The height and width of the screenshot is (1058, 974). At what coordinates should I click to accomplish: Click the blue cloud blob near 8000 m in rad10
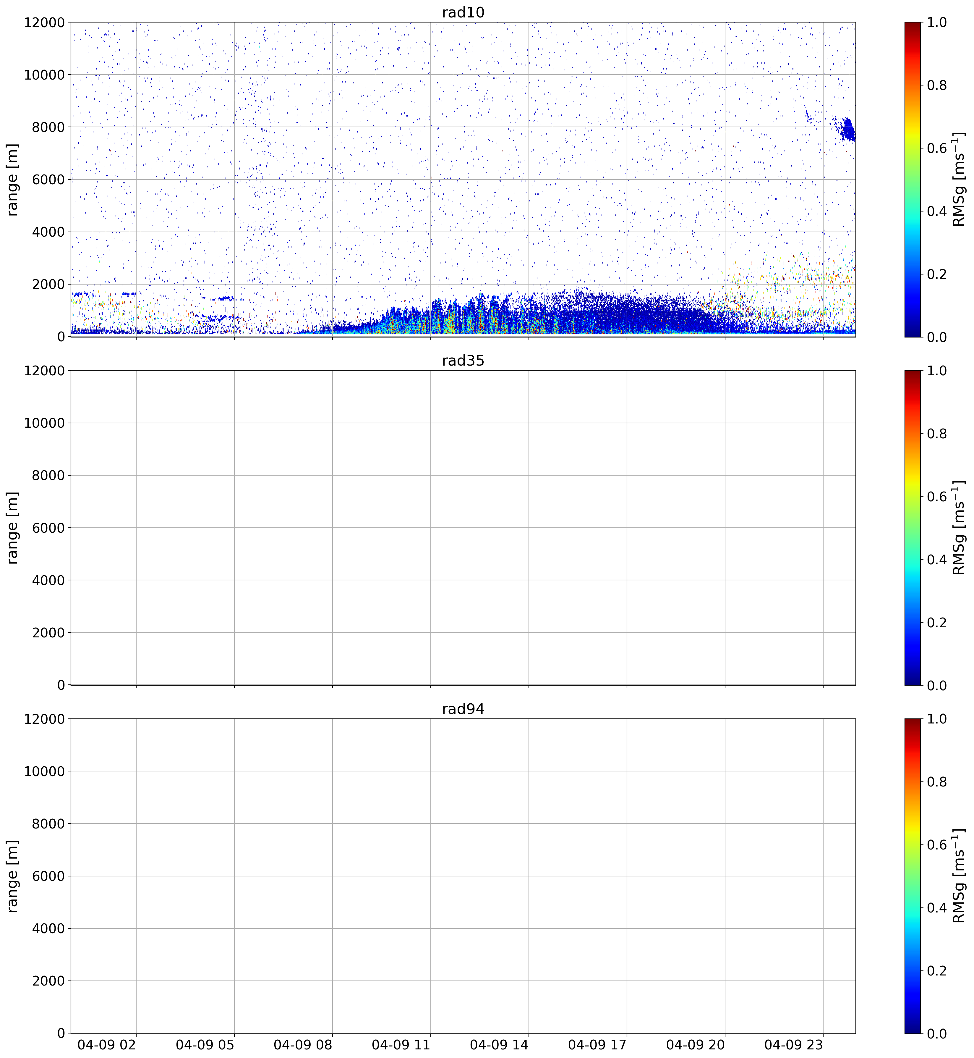847,130
